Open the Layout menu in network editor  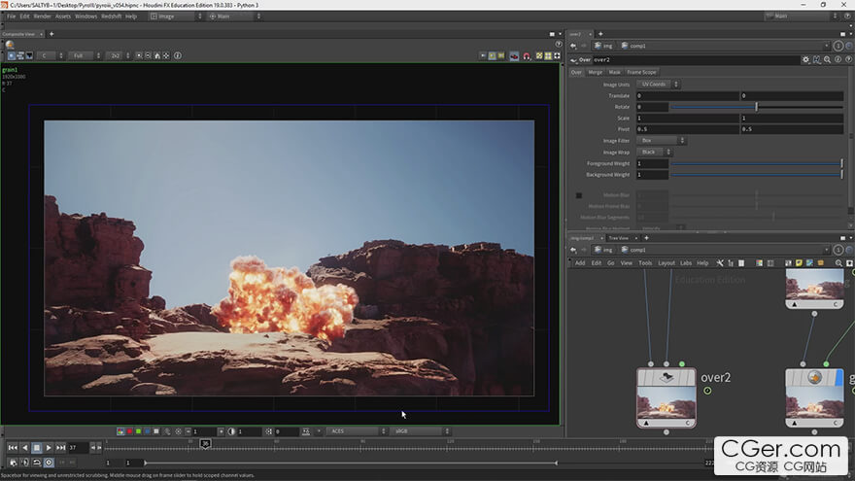[667, 262]
